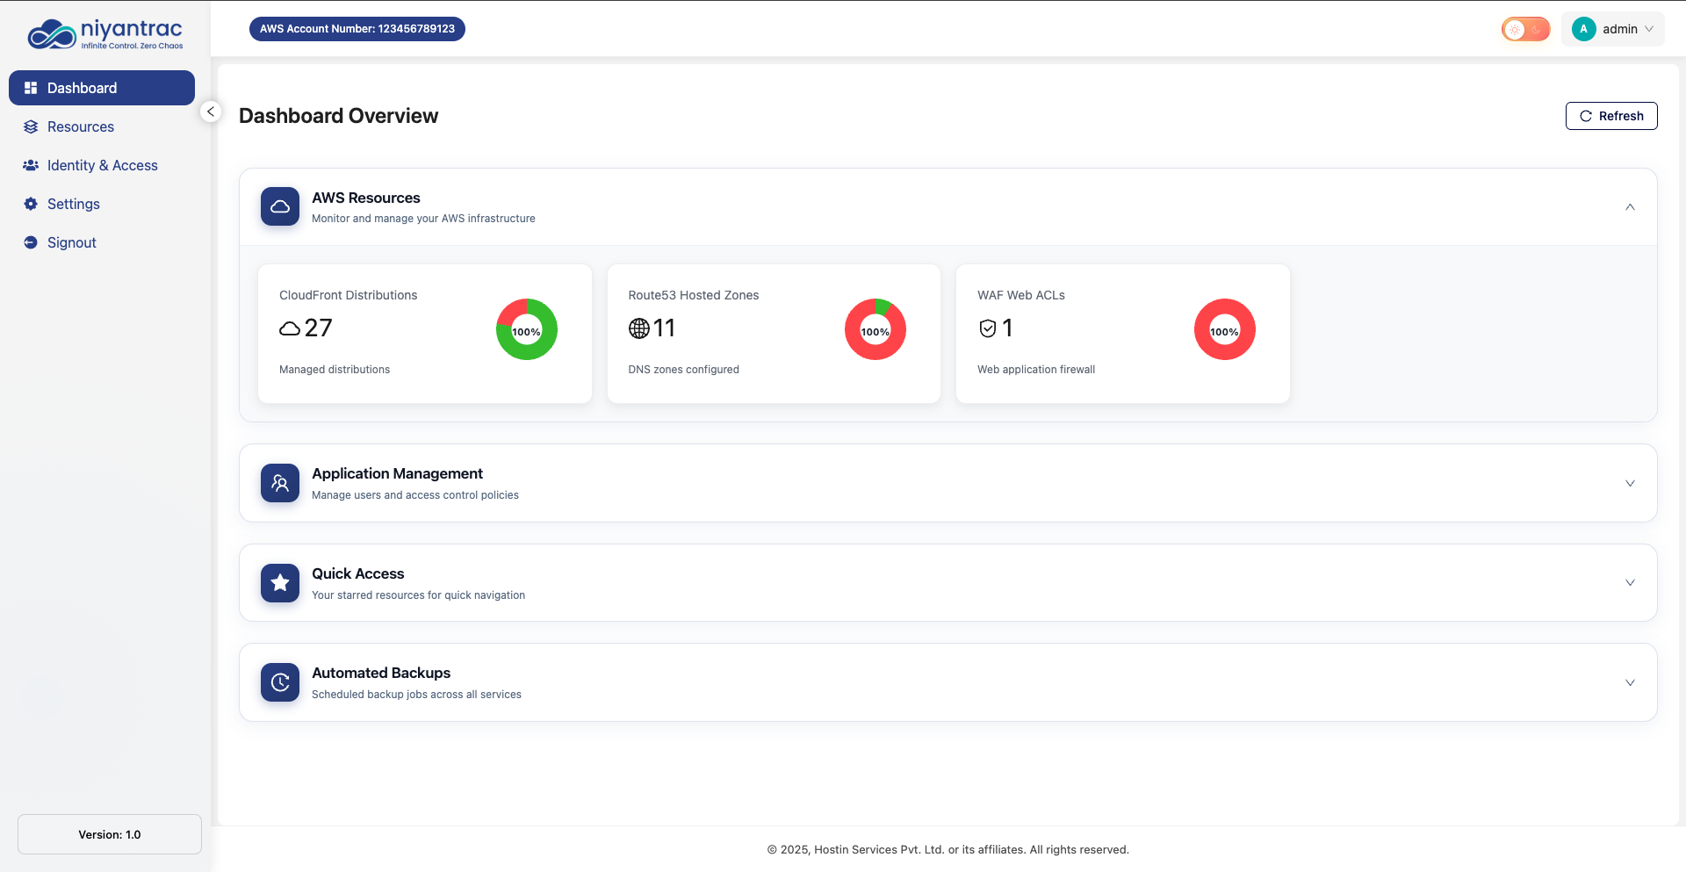This screenshot has height=872, width=1686.
Task: Collapse the AWS Resources section
Action: coord(1630,207)
